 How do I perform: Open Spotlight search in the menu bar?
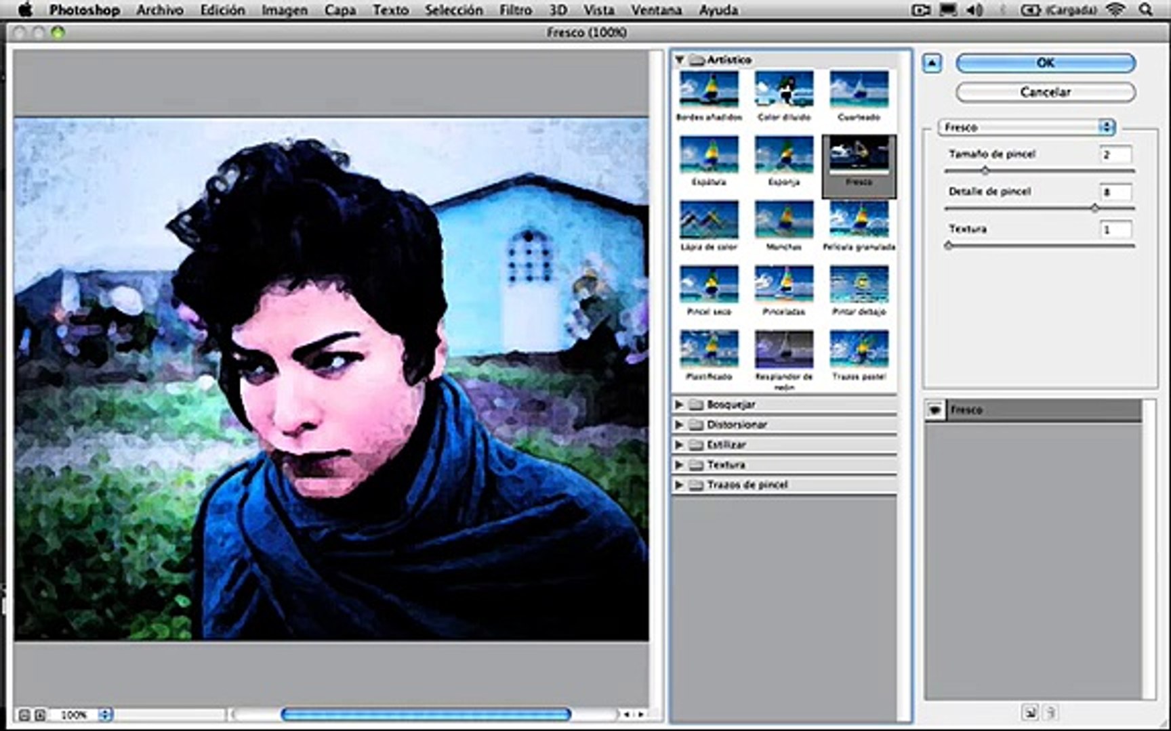[x=1145, y=10]
